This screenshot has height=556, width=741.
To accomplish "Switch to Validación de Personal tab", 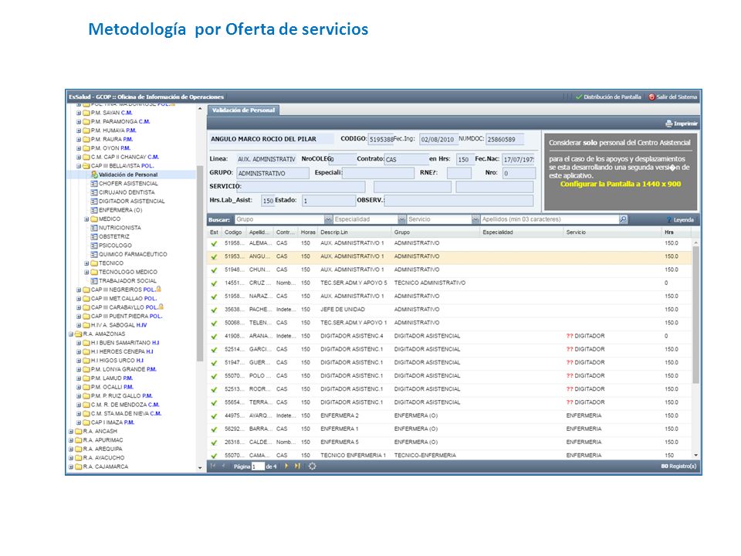I will point(243,110).
